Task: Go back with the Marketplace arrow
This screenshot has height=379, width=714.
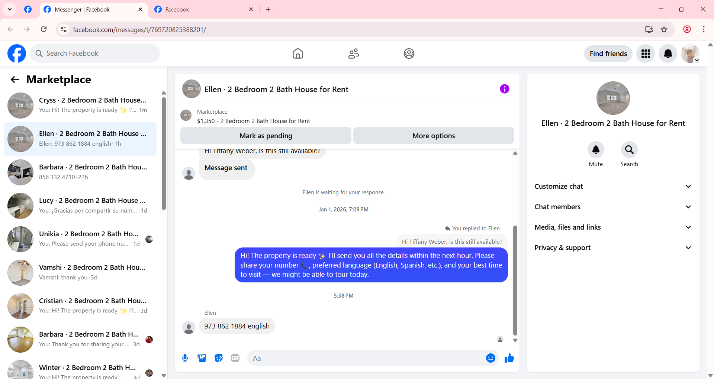Action: (x=15, y=80)
